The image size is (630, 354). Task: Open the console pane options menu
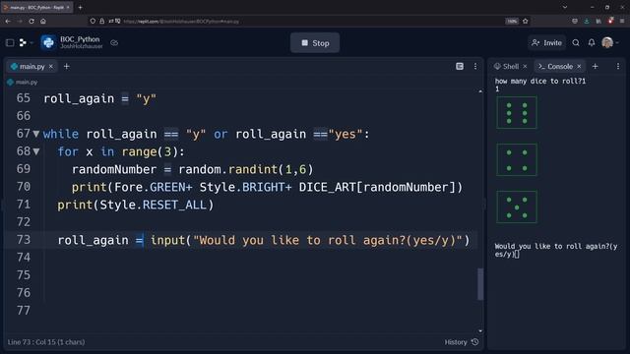[618, 67]
